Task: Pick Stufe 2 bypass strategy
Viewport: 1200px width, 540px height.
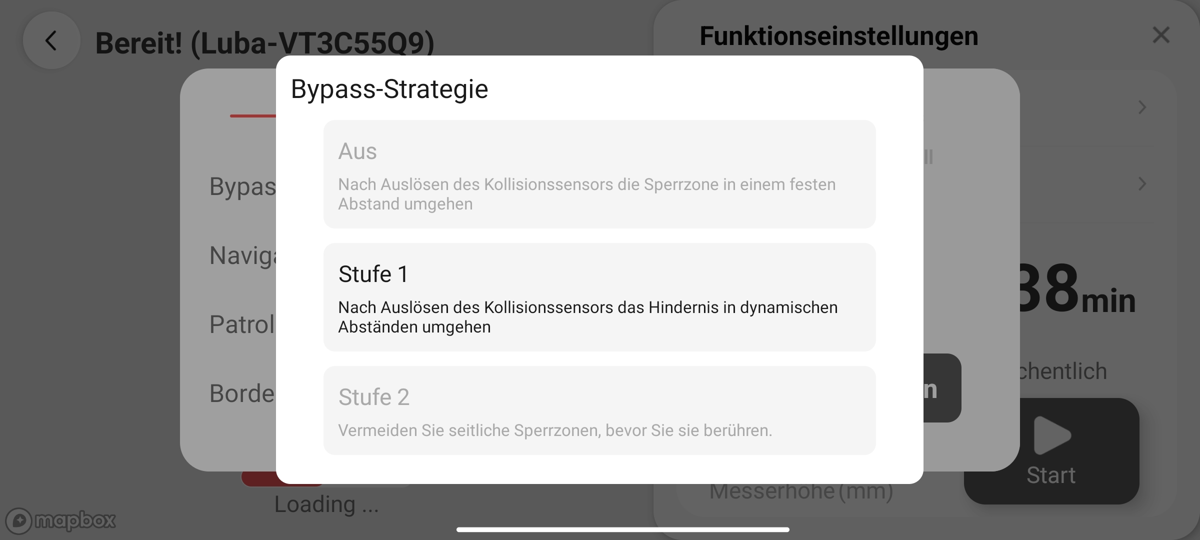Action: [599, 410]
